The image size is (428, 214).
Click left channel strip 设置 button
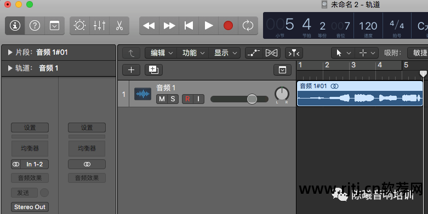pos(30,128)
